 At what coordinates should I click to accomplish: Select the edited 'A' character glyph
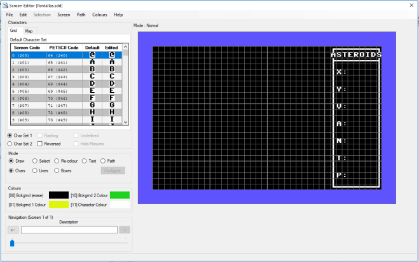[x=111, y=62]
